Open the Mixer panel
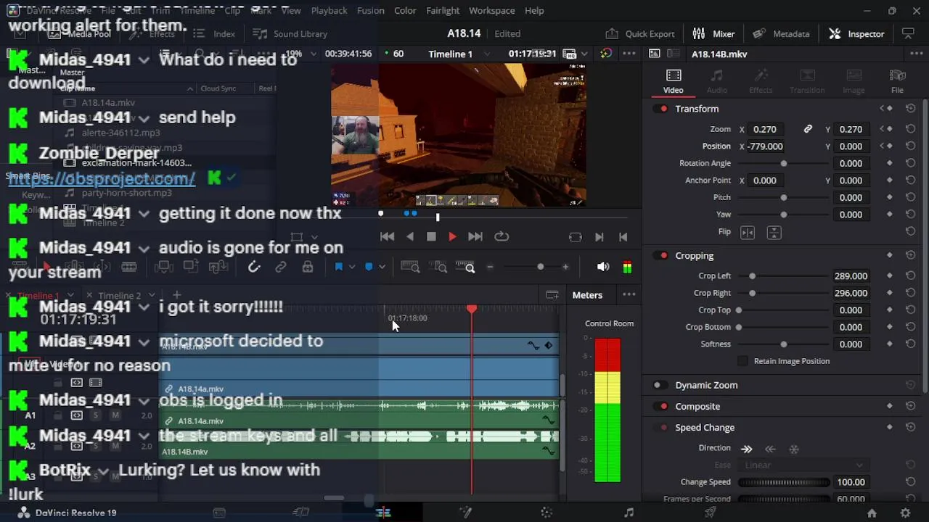 click(714, 33)
